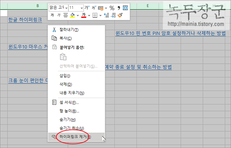Click the center align icon
The image size is (231, 148).
pyautogui.click(x=66, y=15)
